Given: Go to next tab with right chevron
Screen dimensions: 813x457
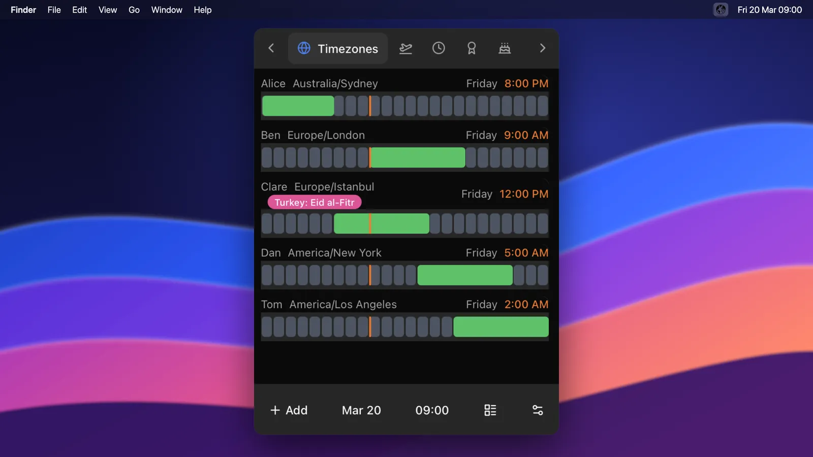Looking at the screenshot, I should tap(542, 48).
